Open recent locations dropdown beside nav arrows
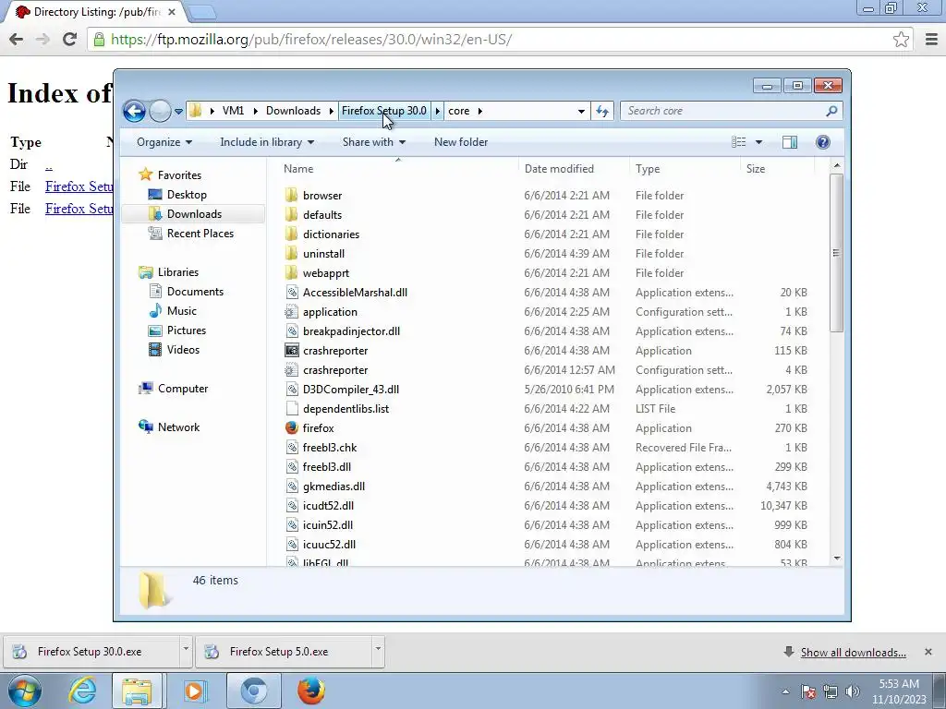Viewport: 946px width, 709px height. (x=178, y=111)
